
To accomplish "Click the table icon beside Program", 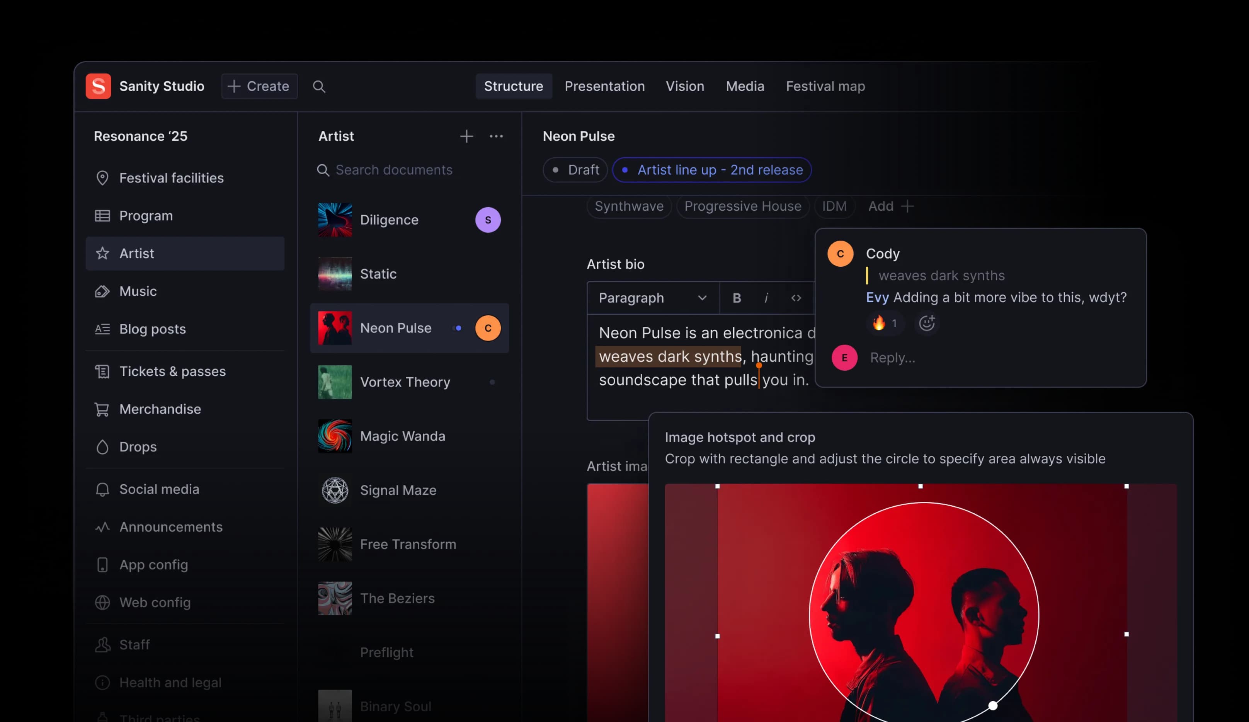I will pos(102,216).
